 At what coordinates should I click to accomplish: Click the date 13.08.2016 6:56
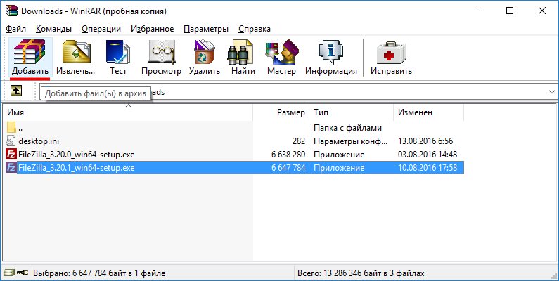425,141
